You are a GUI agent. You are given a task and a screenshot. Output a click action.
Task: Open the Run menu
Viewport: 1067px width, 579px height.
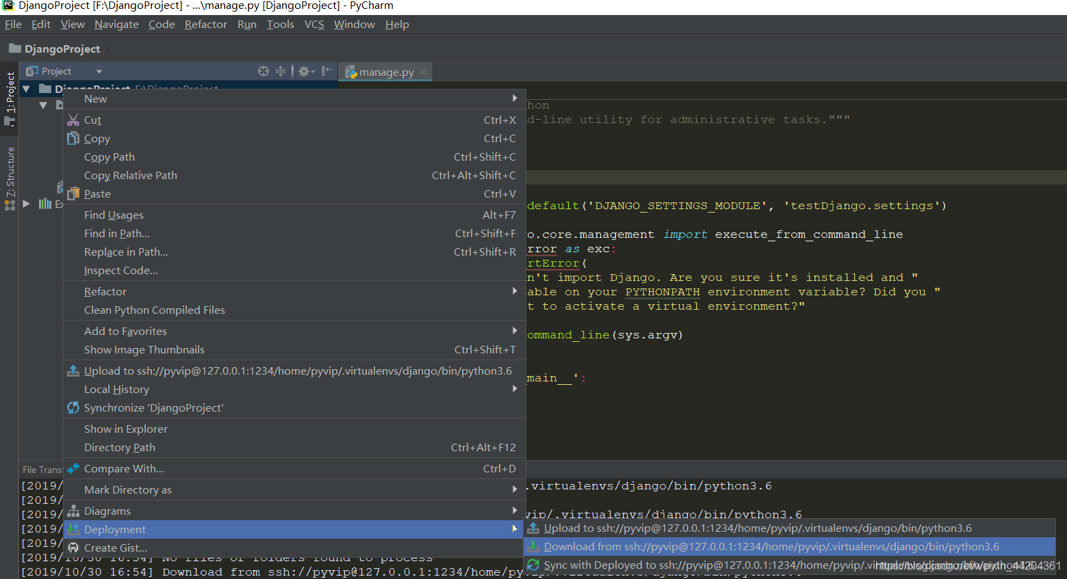pyautogui.click(x=247, y=25)
